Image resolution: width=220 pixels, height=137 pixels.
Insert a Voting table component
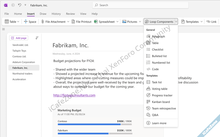point(159,89)
